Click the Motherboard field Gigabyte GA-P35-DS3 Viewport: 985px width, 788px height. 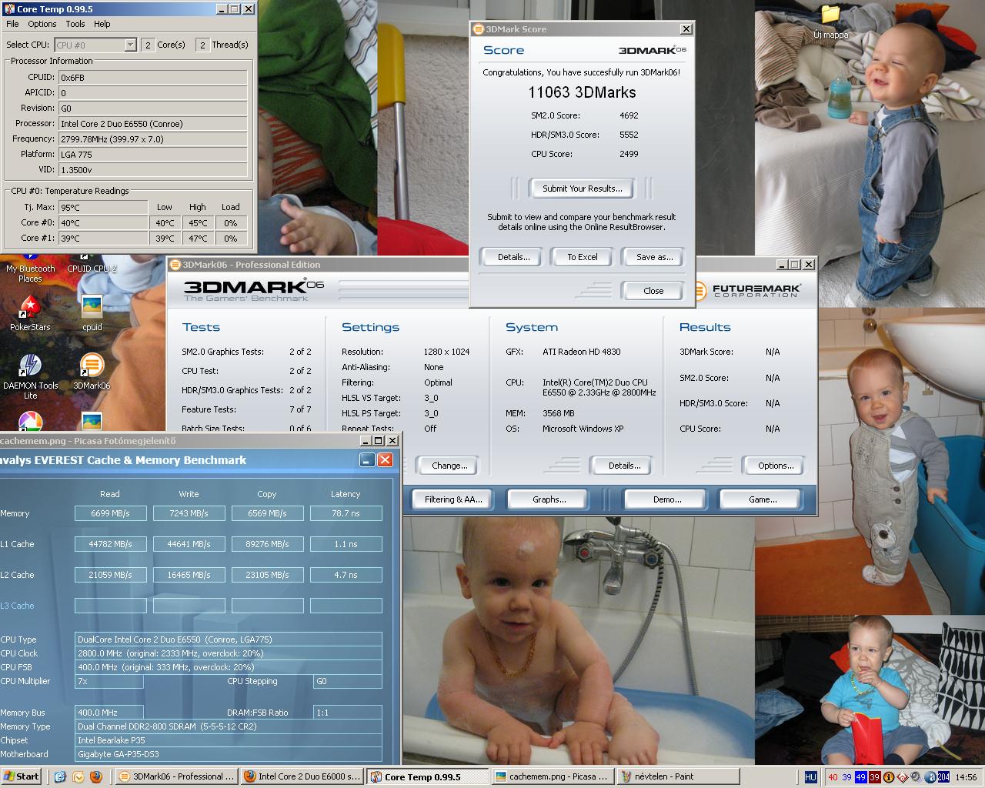point(228,754)
